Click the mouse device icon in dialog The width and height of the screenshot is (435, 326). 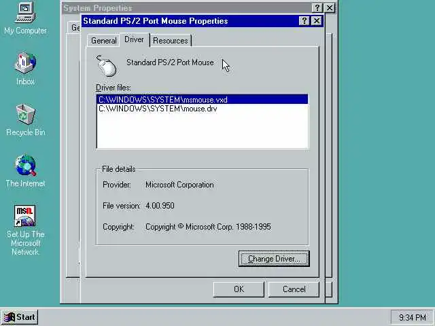[x=106, y=66]
